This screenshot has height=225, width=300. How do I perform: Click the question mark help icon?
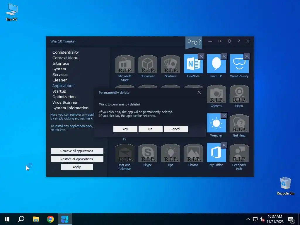238,41
